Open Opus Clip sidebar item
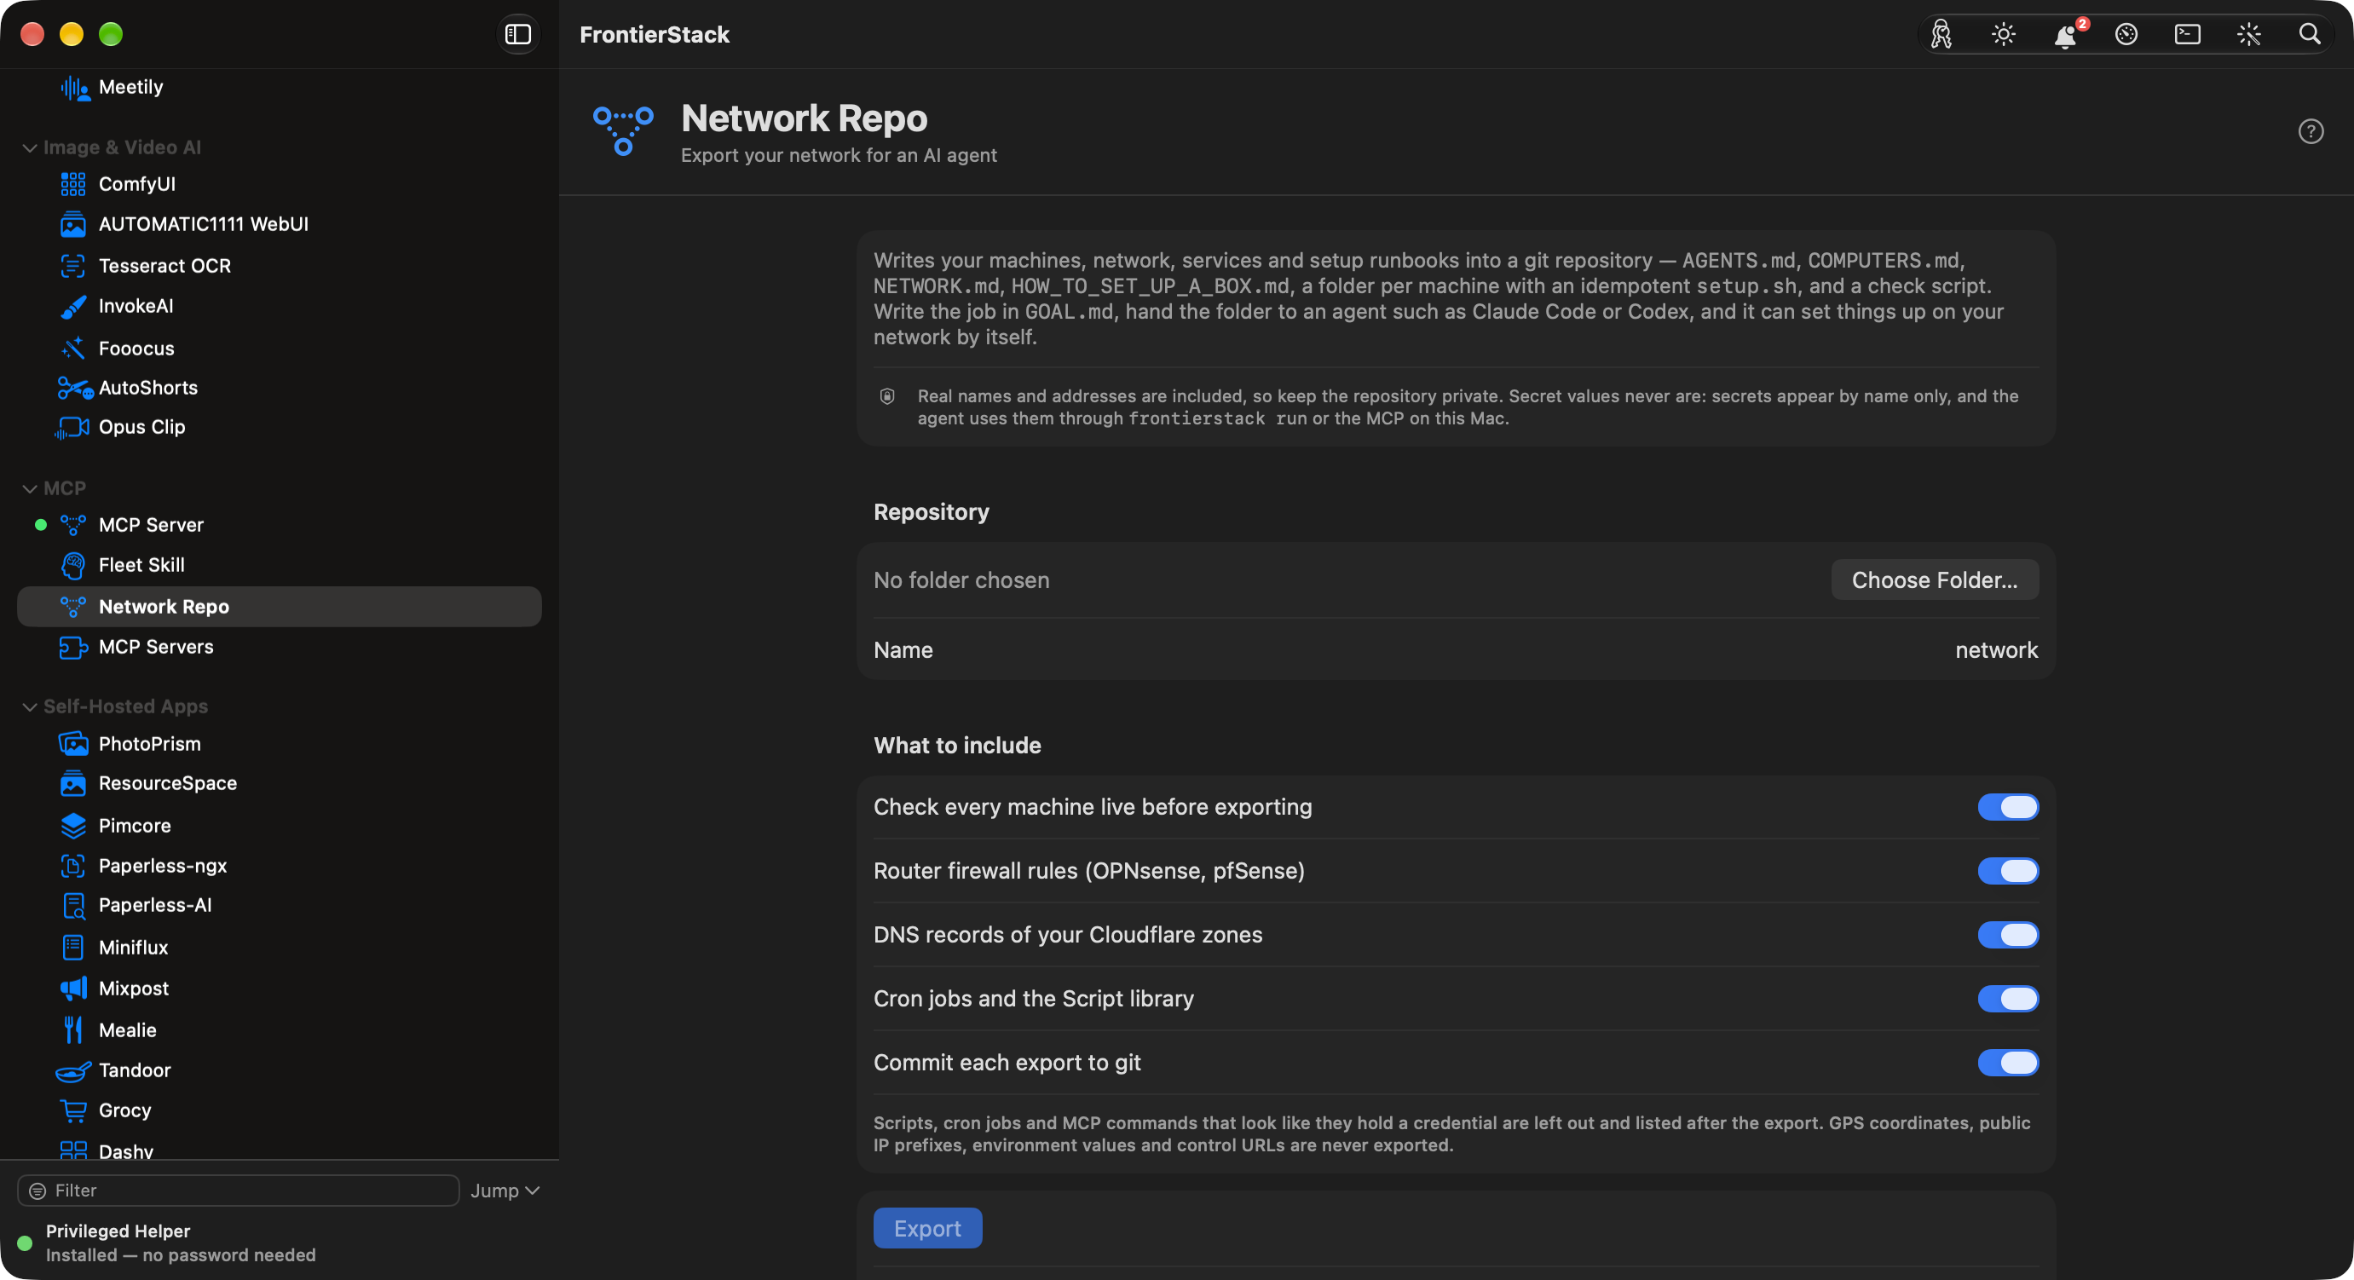 click(280, 428)
